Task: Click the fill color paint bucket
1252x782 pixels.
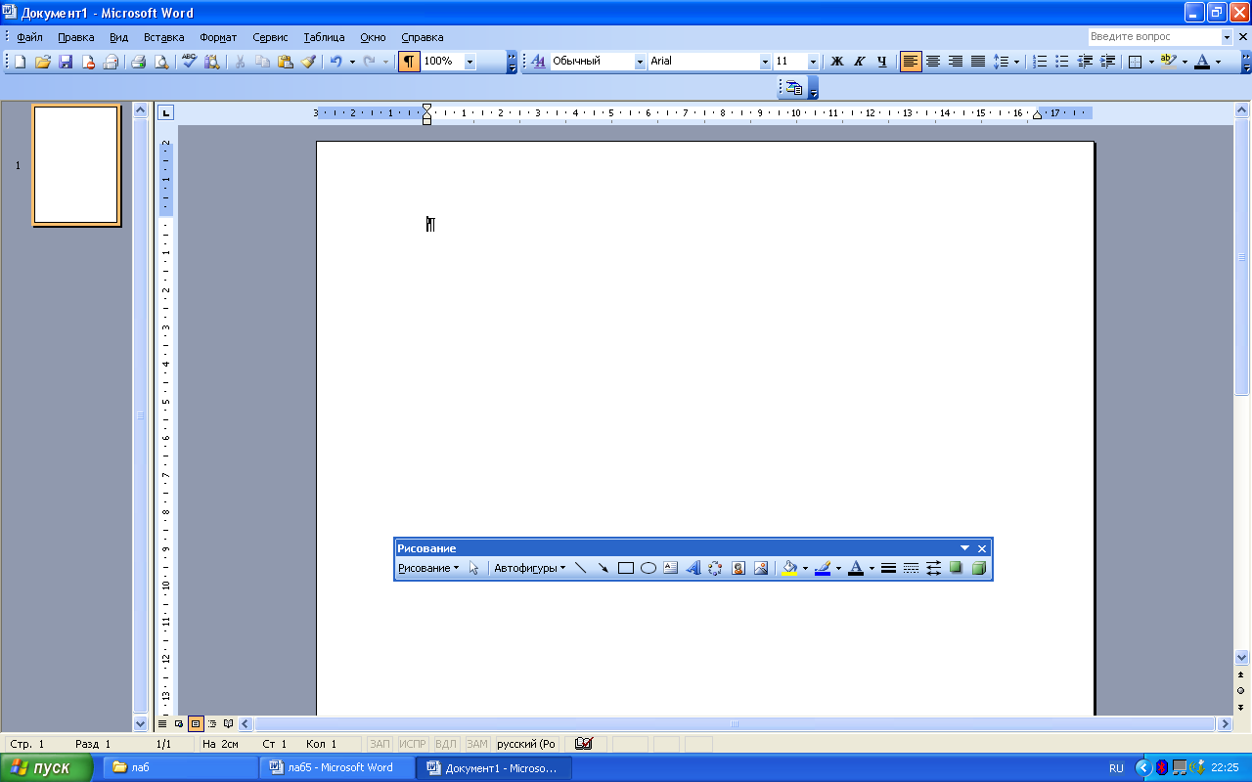Action: pos(789,568)
